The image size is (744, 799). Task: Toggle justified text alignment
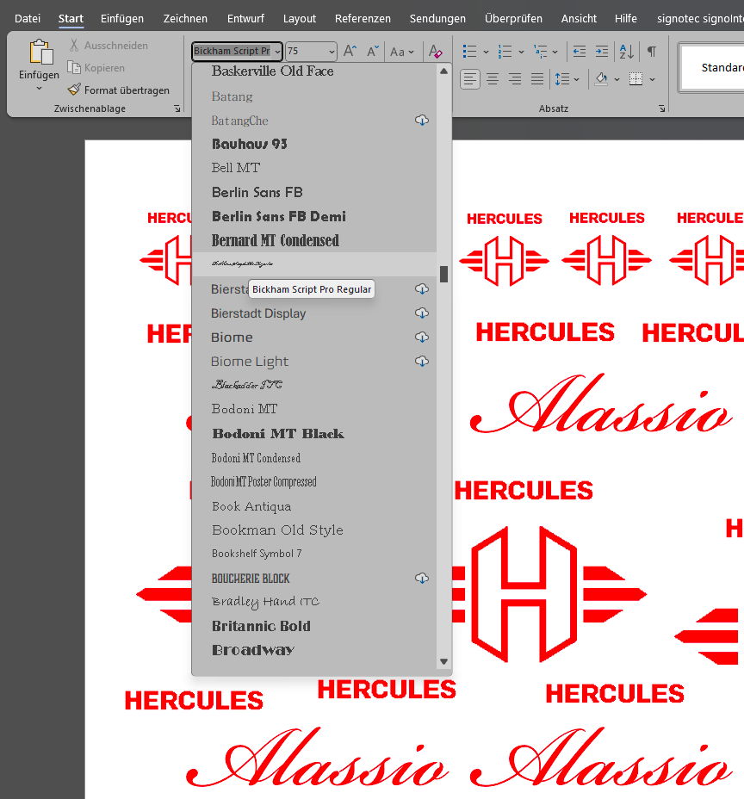click(537, 79)
